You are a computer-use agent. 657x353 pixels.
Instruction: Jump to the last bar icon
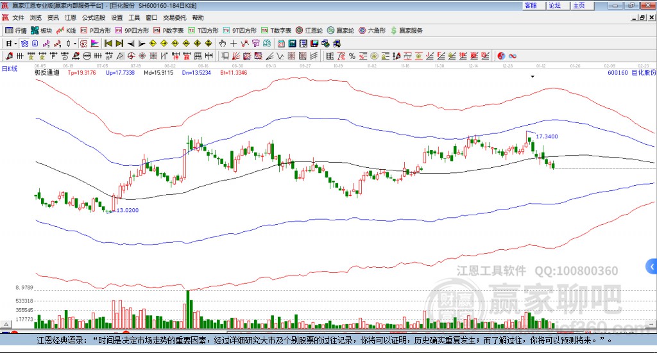(x=119, y=44)
